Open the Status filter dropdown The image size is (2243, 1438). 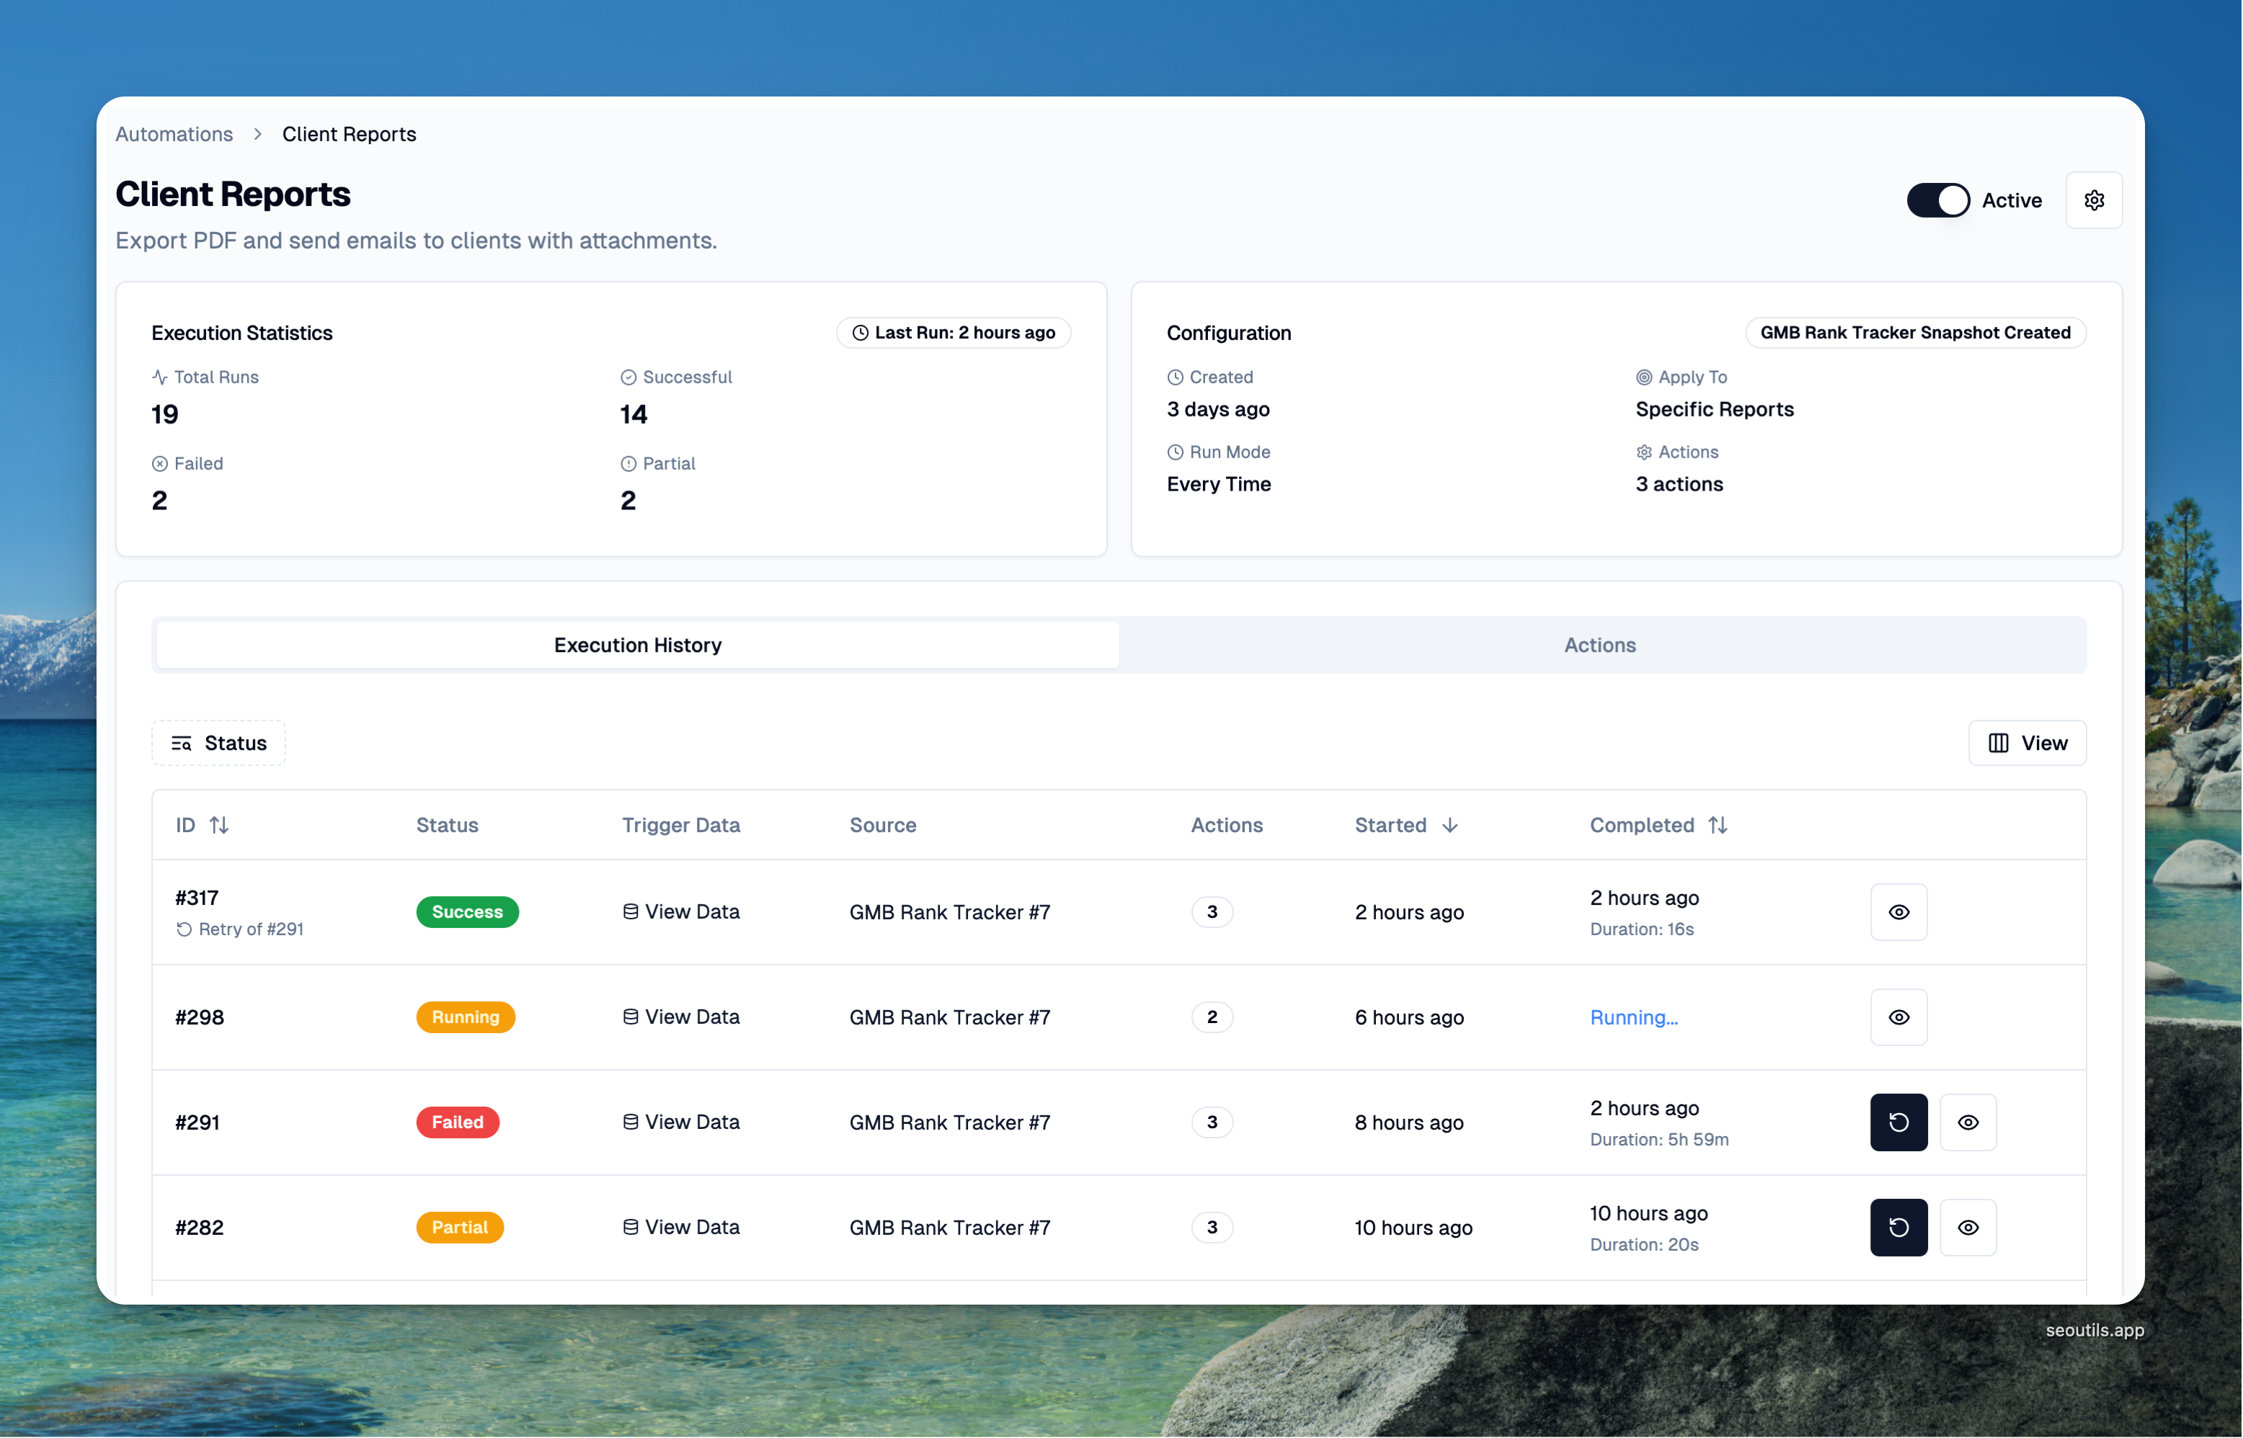[218, 742]
